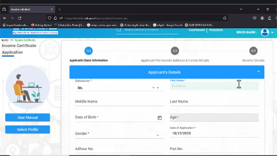The image size is (277, 156).
Task: Open a new browser tab
Action: pyautogui.click(x=60, y=9)
